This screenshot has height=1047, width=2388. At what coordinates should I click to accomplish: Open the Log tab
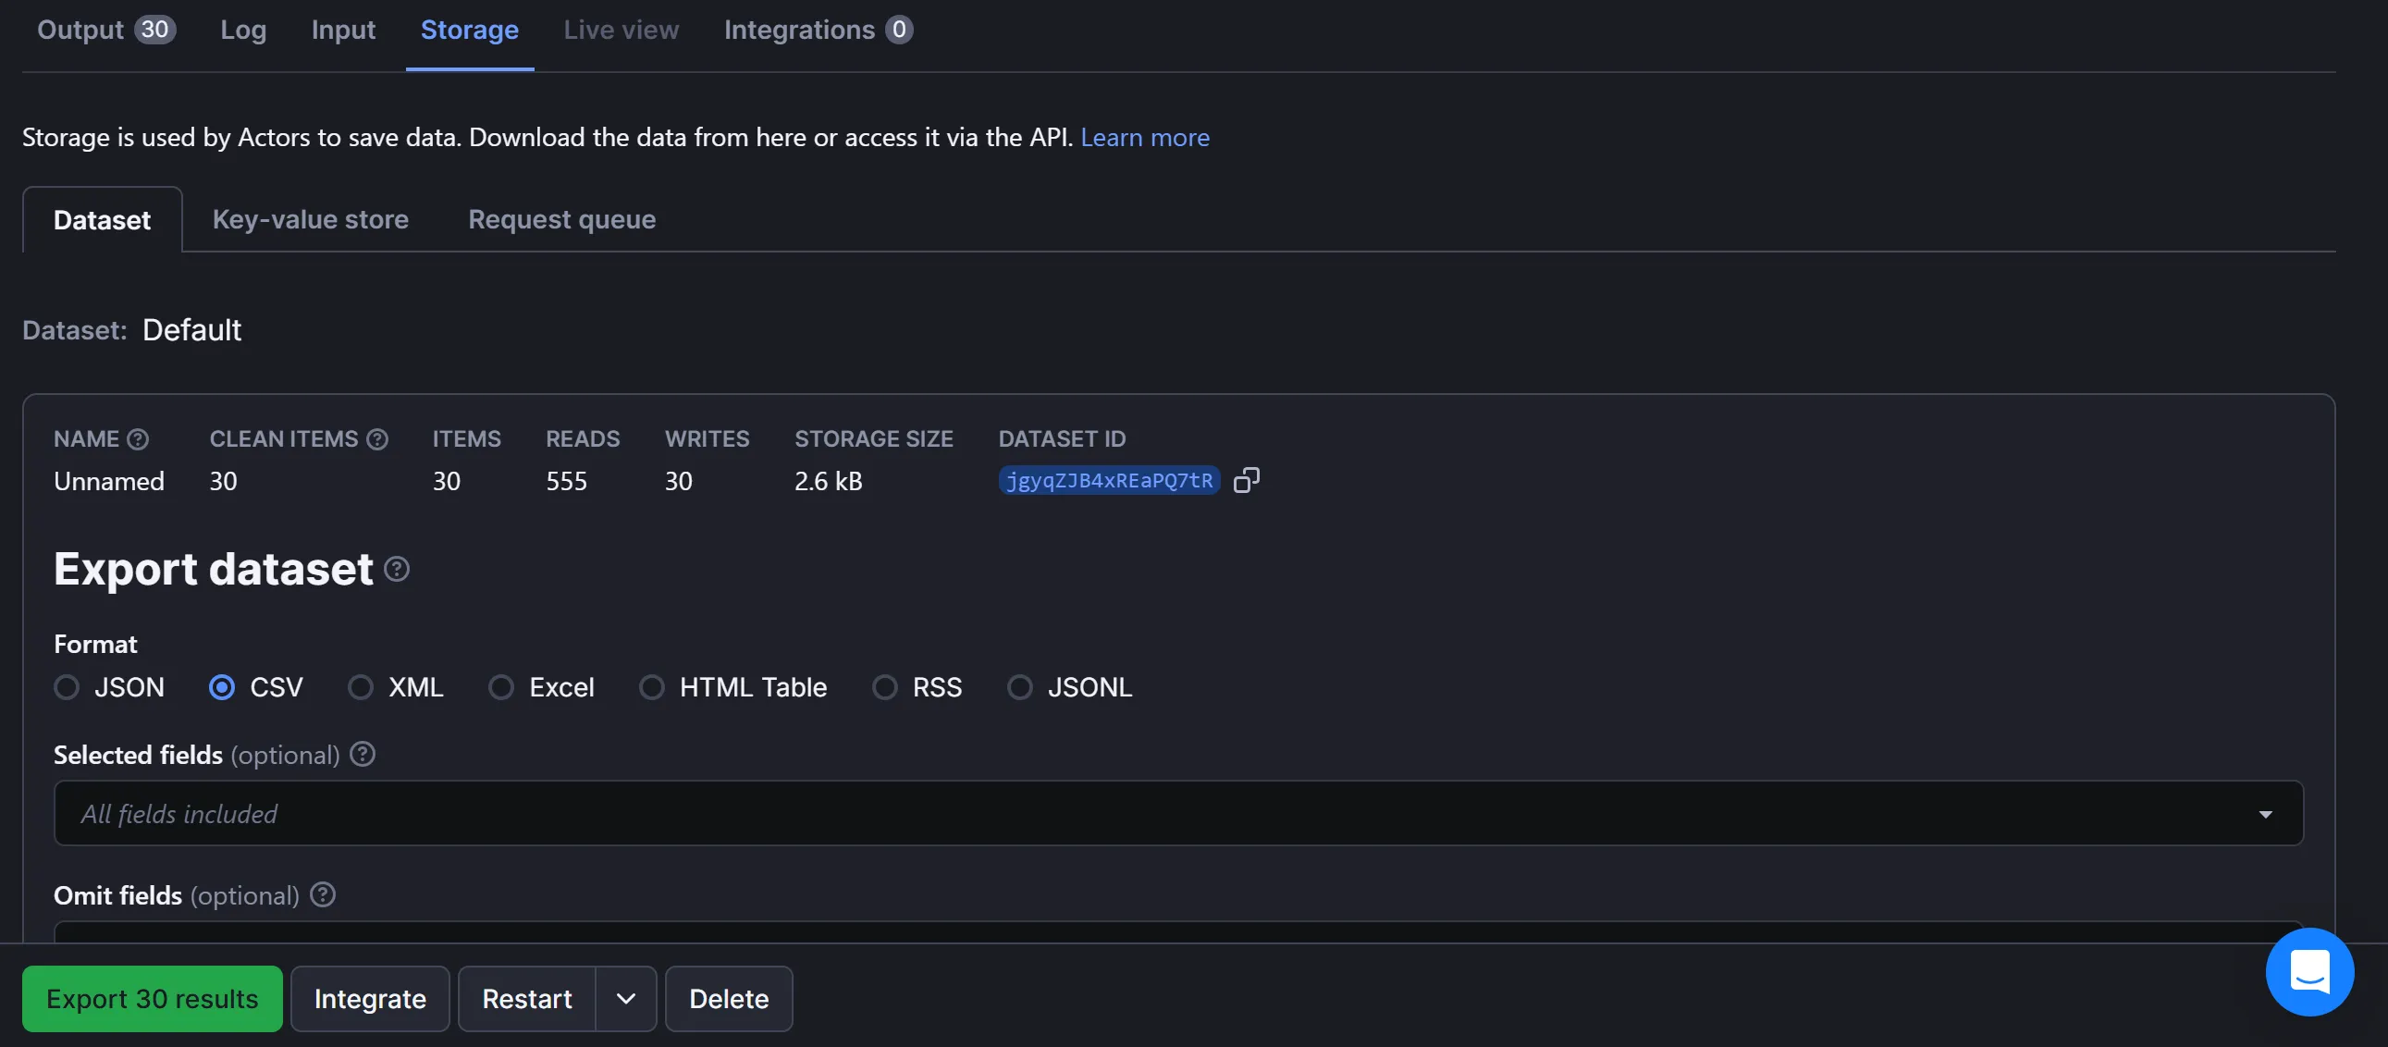(243, 30)
